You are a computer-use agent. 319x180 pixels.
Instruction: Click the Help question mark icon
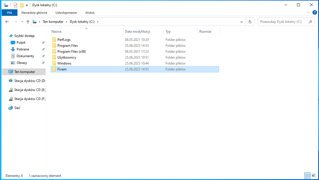point(314,12)
